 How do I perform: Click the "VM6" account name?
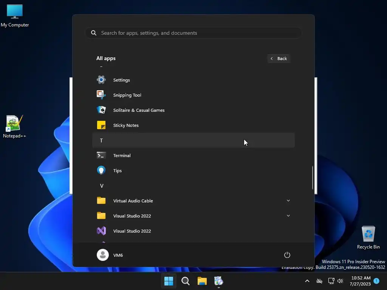(x=118, y=255)
